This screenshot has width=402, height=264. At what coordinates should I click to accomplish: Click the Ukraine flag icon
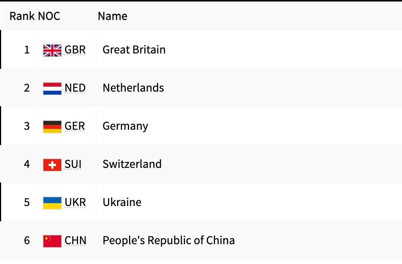pos(52,203)
